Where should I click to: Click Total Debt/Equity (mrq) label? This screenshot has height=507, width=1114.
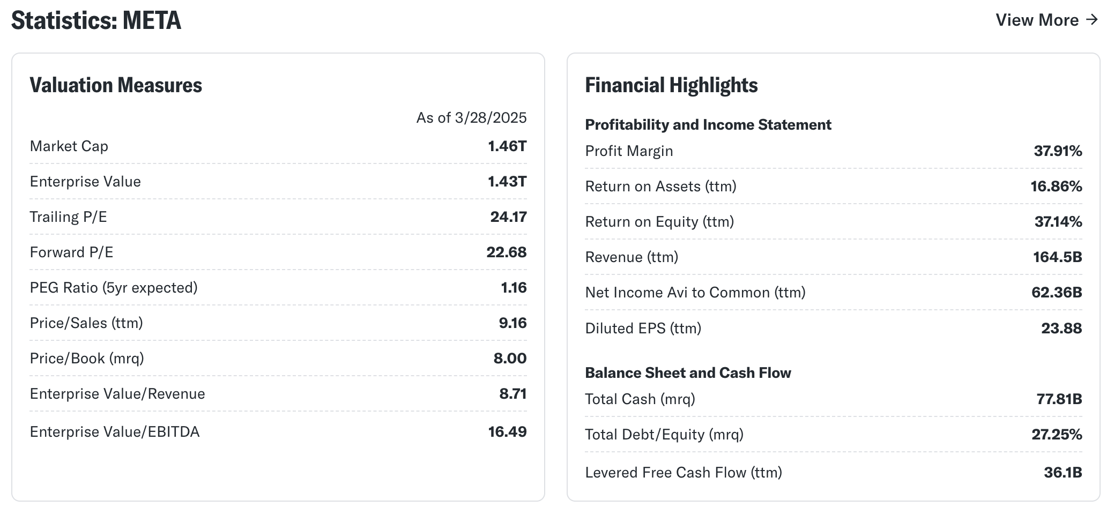pos(664,434)
